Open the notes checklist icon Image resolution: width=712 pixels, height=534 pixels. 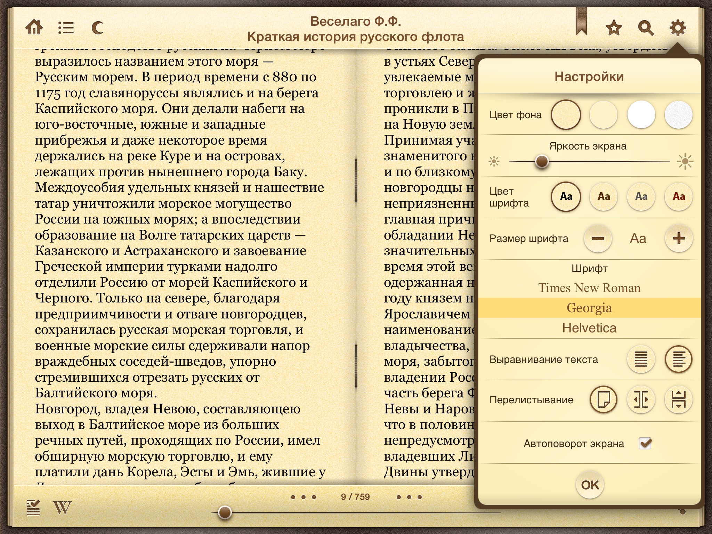coord(33,508)
